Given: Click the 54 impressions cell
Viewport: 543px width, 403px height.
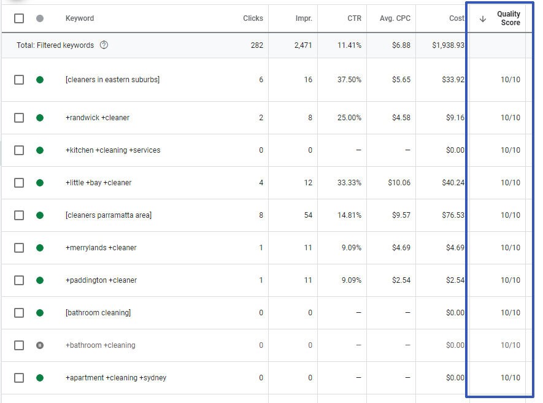Looking at the screenshot, I should pyautogui.click(x=308, y=215).
